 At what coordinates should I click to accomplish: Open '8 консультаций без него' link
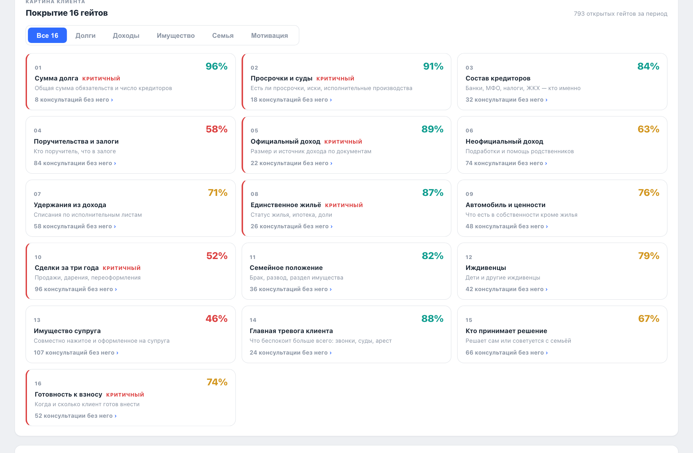click(x=74, y=100)
